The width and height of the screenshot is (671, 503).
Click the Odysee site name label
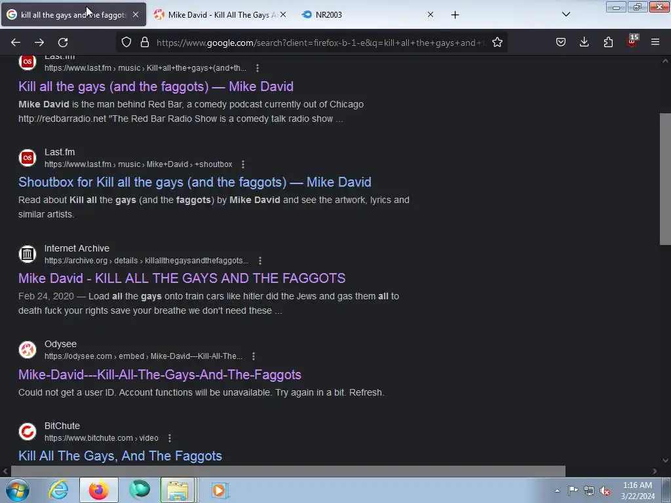60,345
